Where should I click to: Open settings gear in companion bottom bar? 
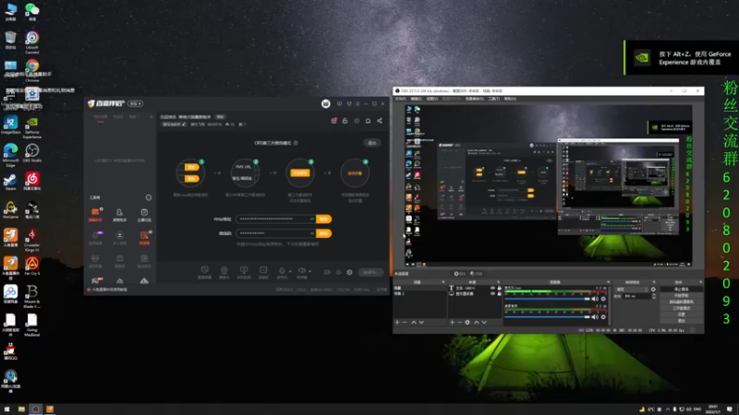click(x=349, y=272)
